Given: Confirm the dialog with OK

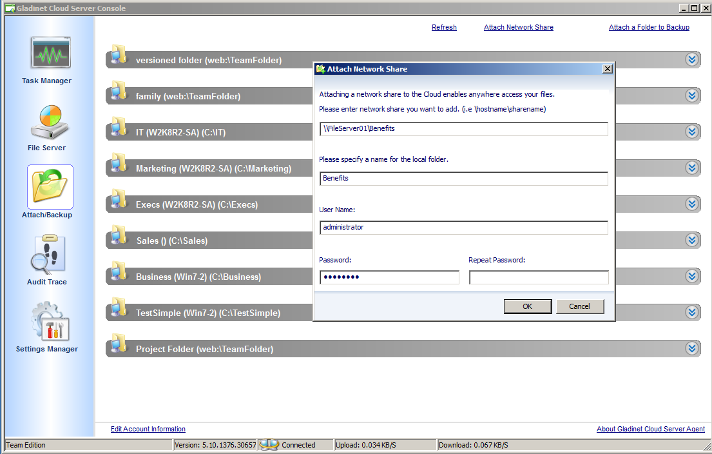Looking at the screenshot, I should pos(528,306).
